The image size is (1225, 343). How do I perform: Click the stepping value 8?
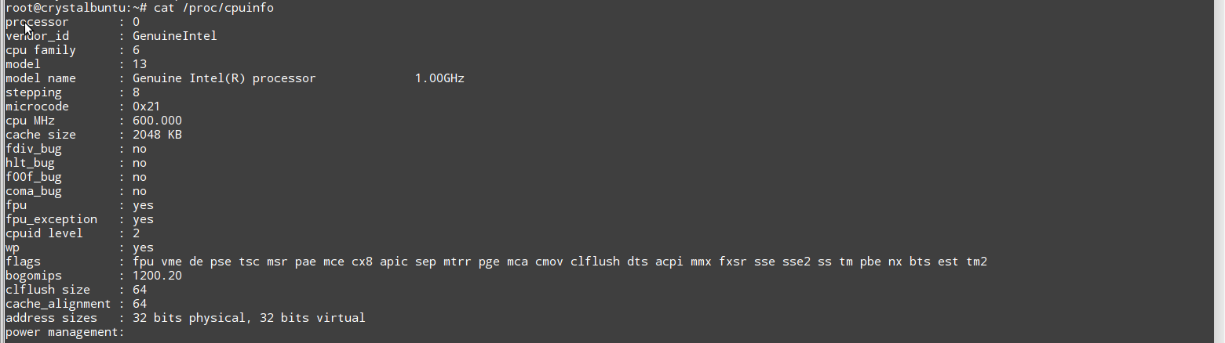pos(136,92)
